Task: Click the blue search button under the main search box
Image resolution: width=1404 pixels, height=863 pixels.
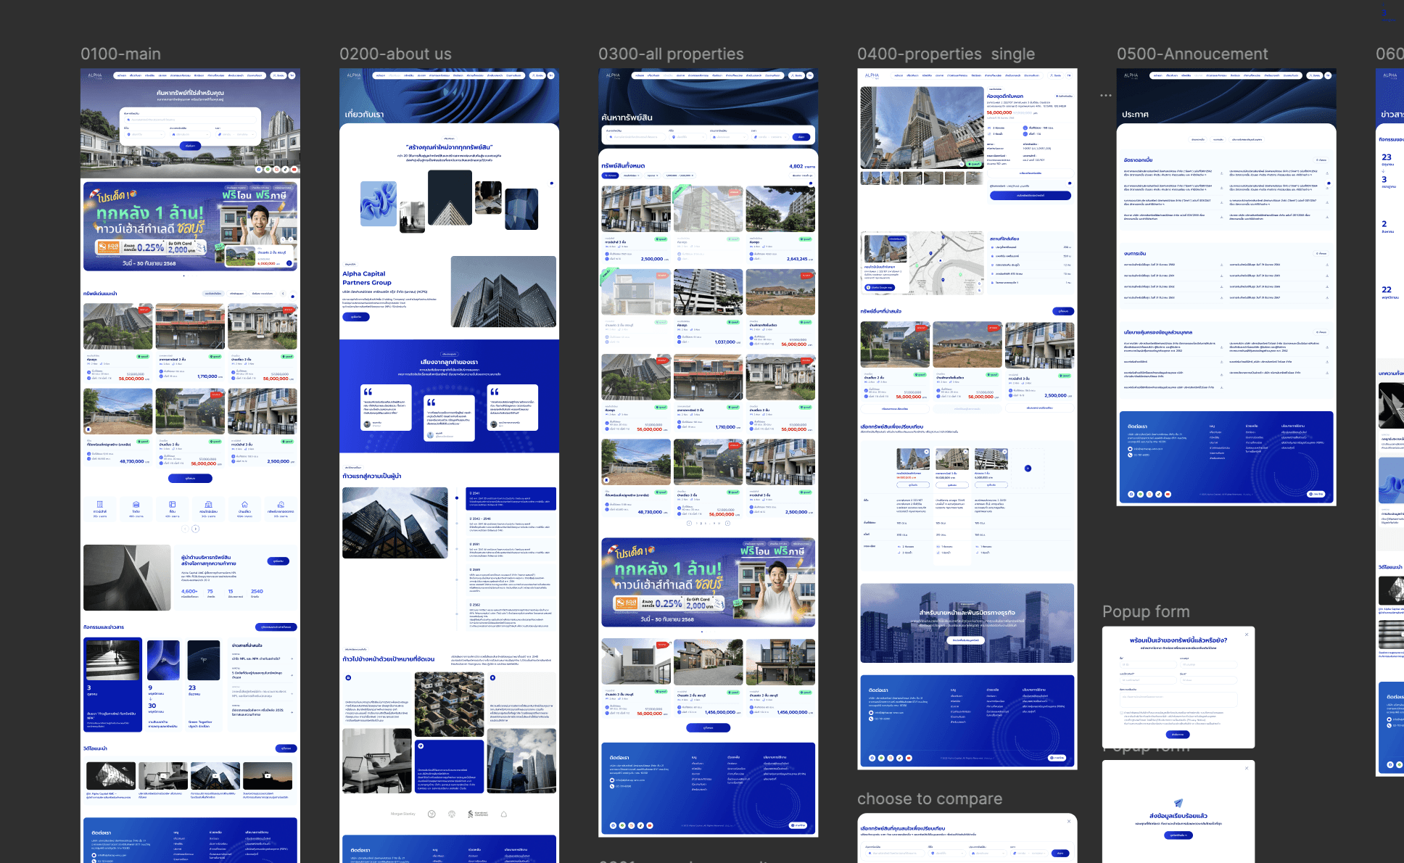Action: pyautogui.click(x=190, y=146)
